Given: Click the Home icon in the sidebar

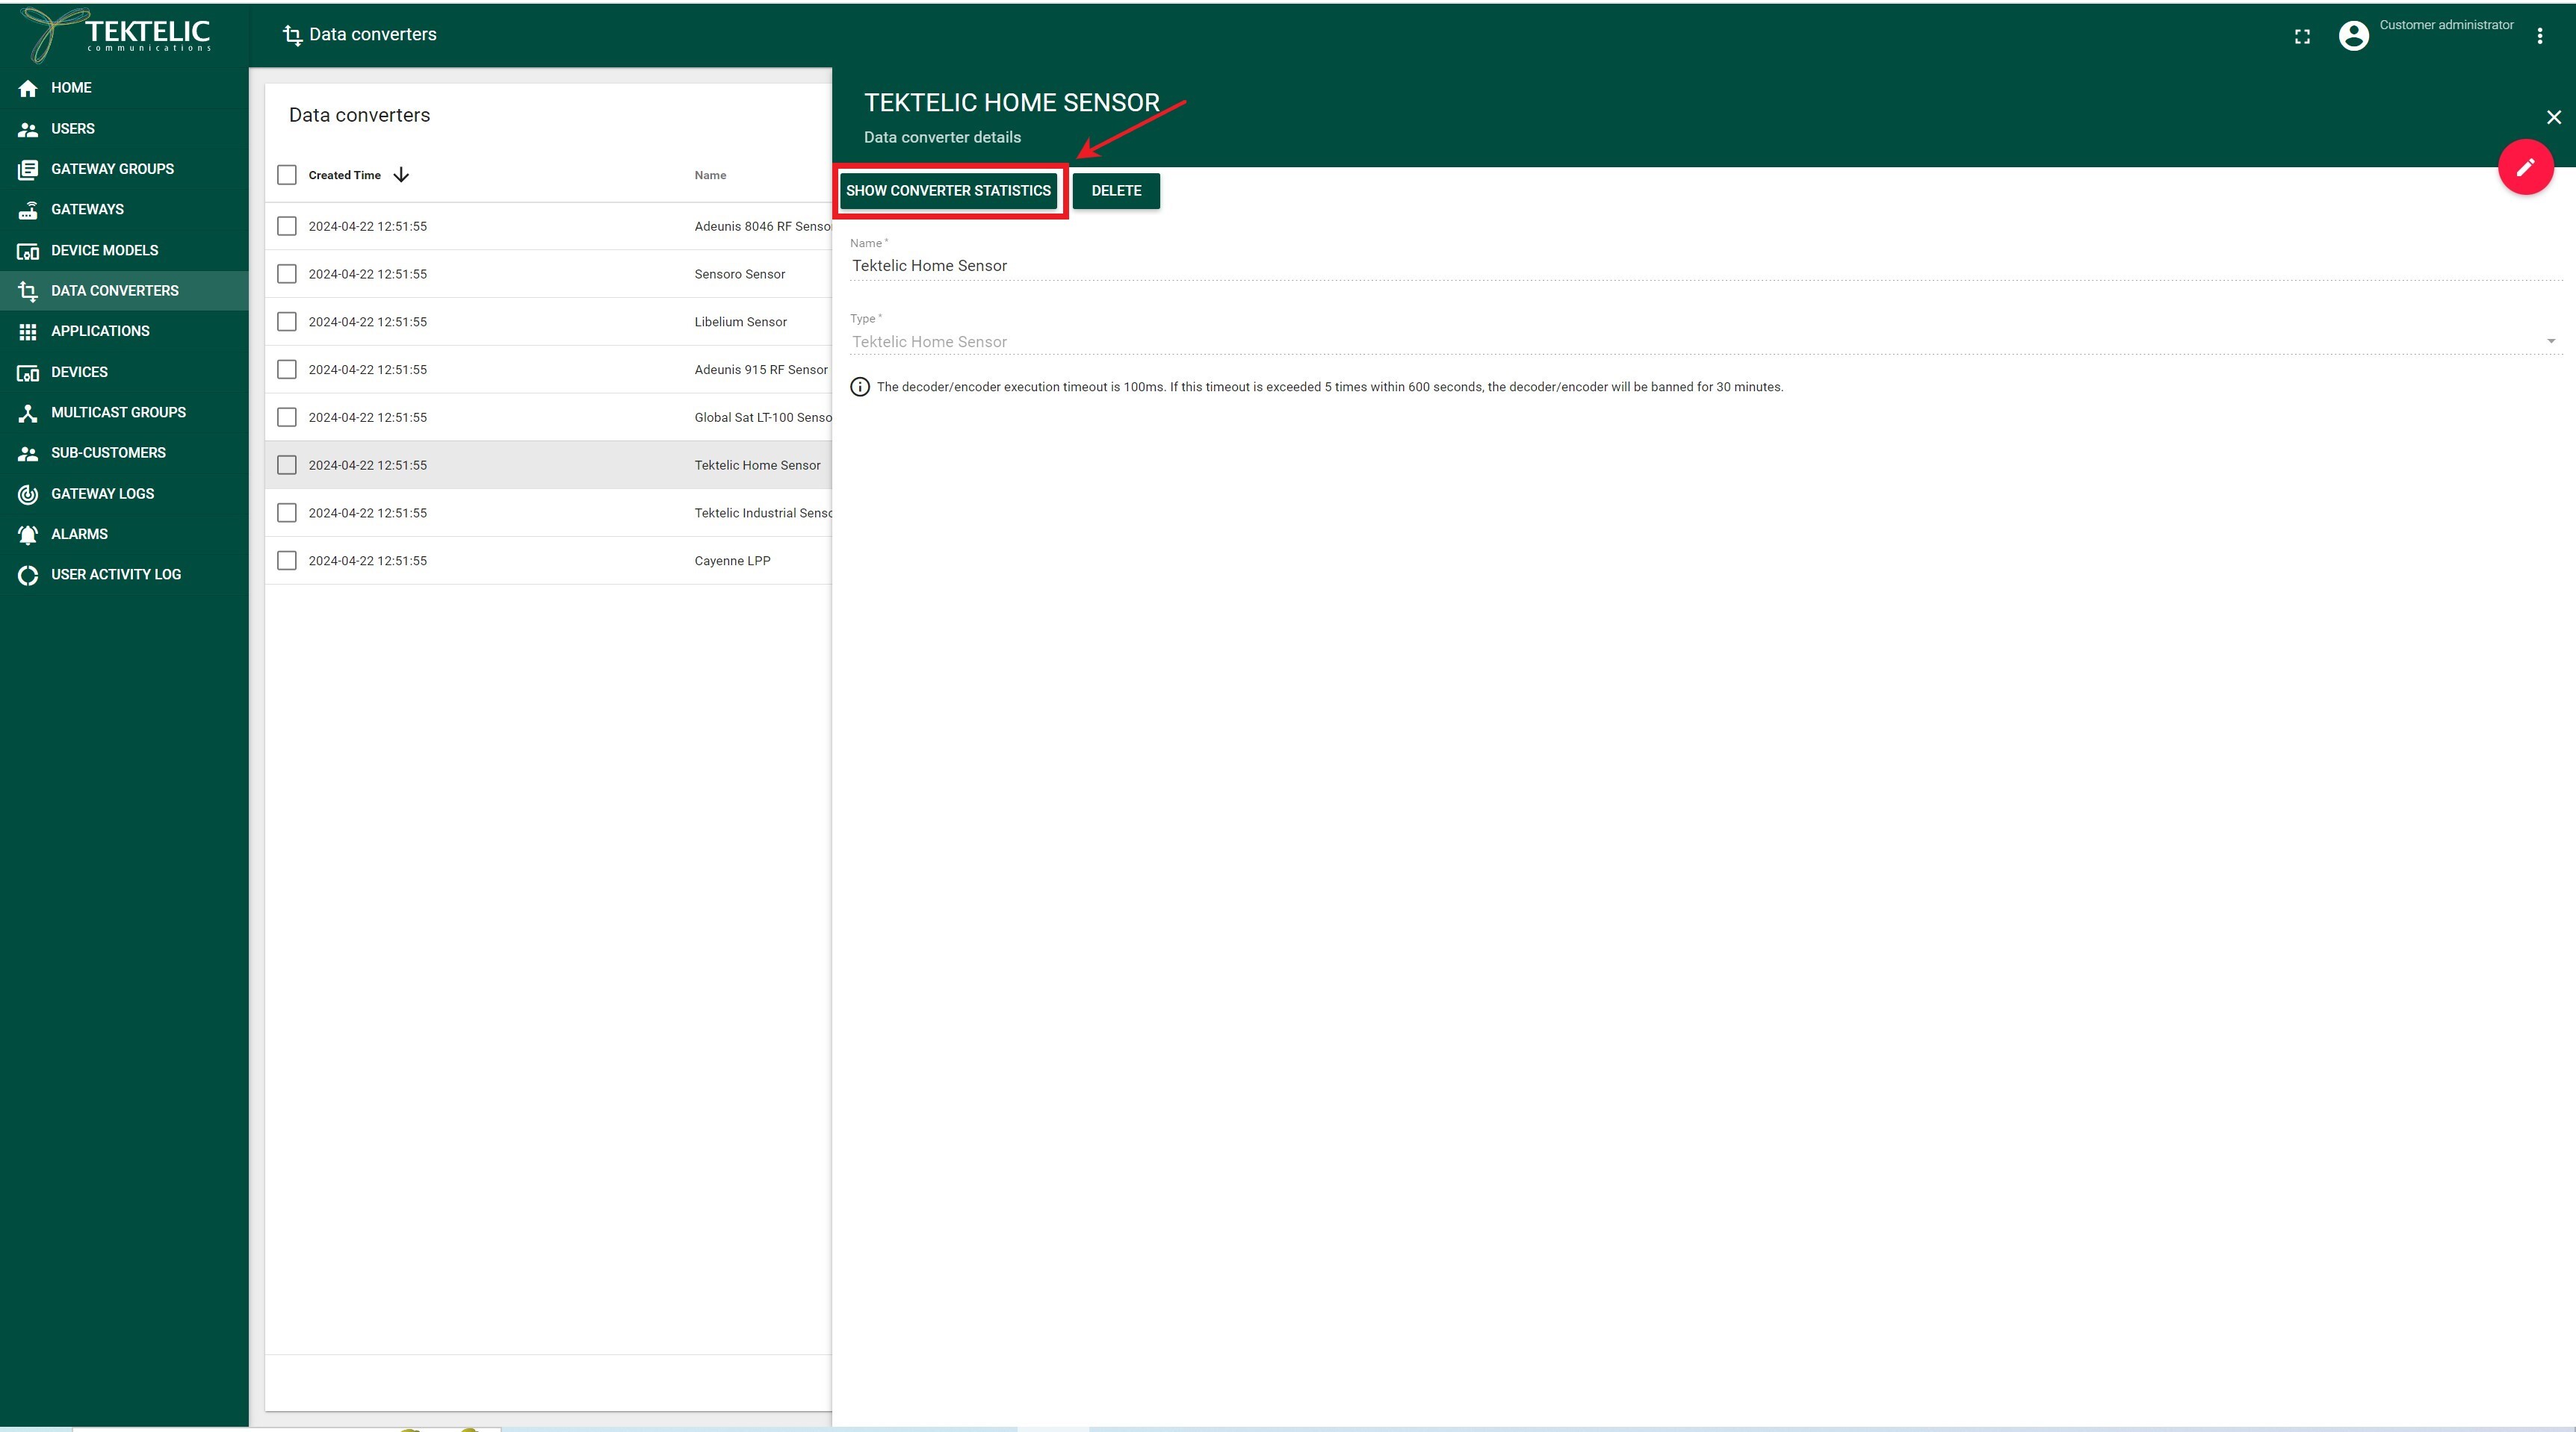Looking at the screenshot, I should pos(28,88).
